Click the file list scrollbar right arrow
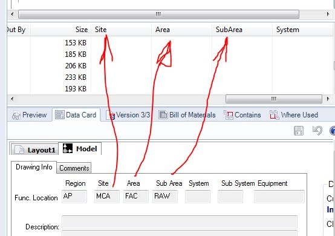Image resolution: width=335 pixels, height=236 pixels. pos(328,99)
